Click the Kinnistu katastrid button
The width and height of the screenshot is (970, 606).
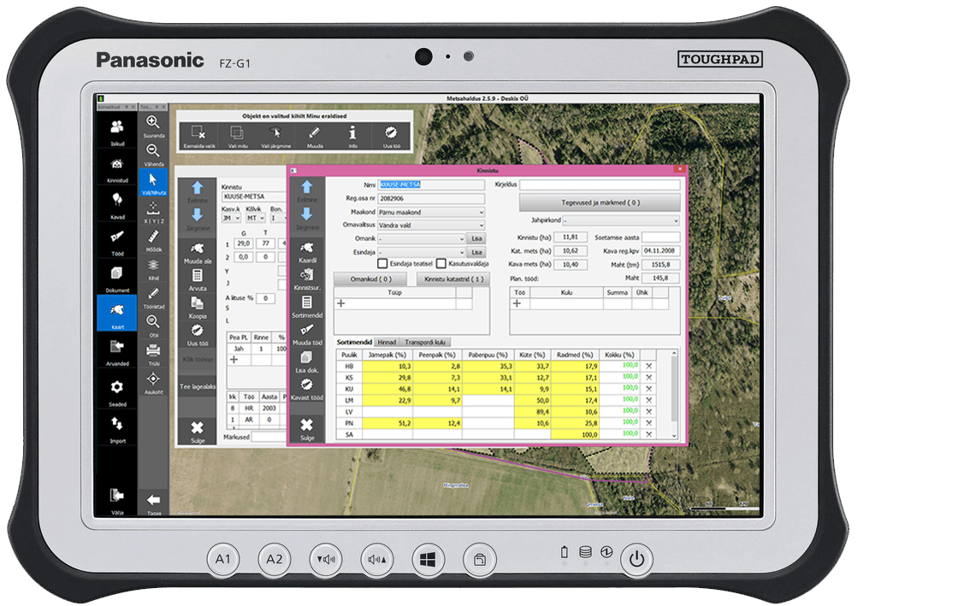pos(452,279)
